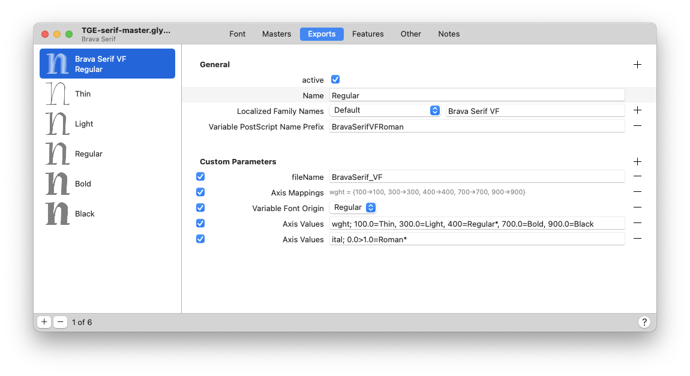
Task: Disable the fileName parameter checkbox
Action: [x=200, y=176]
